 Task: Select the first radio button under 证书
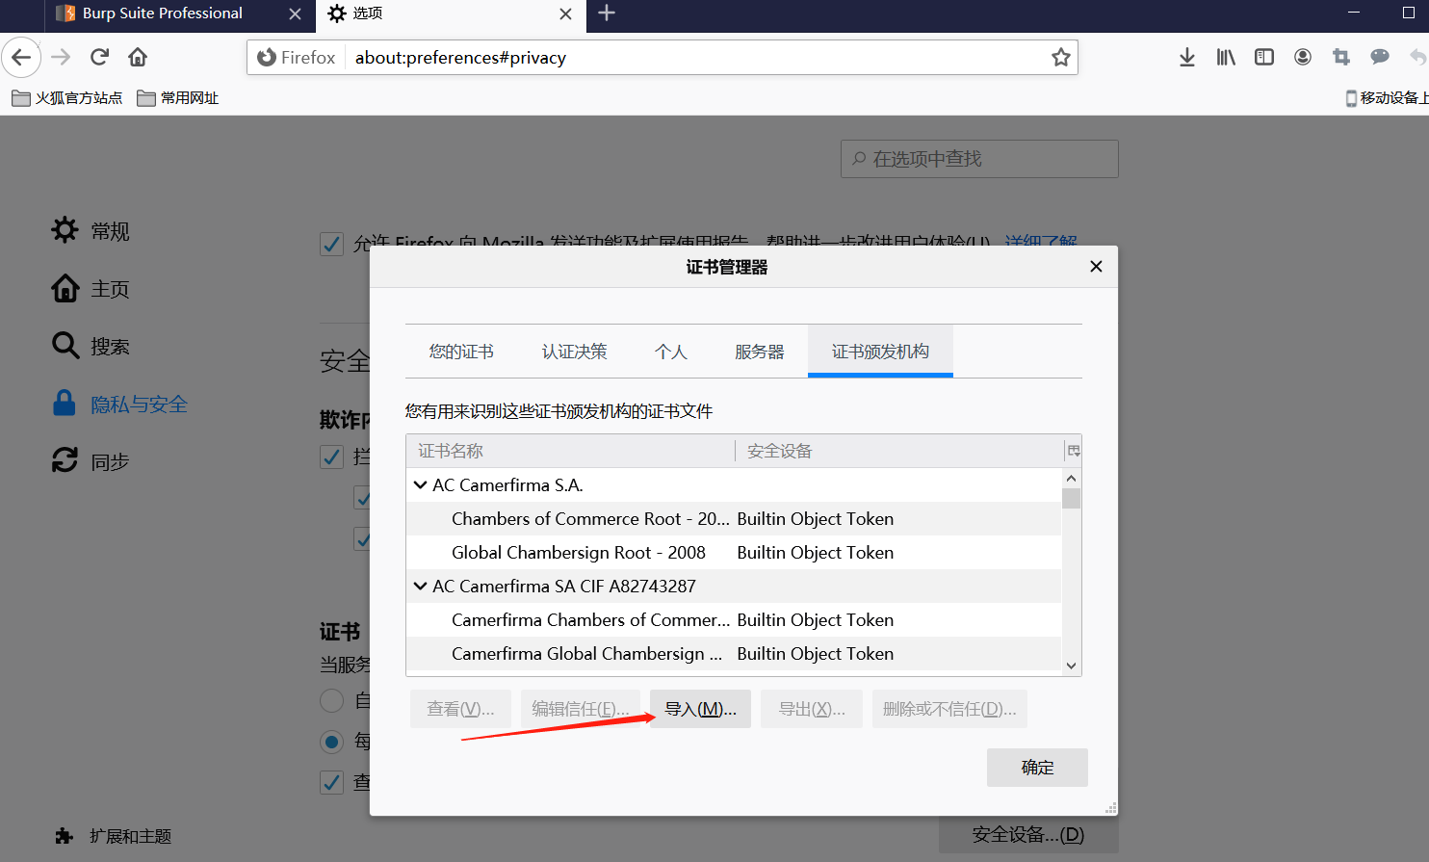[333, 700]
